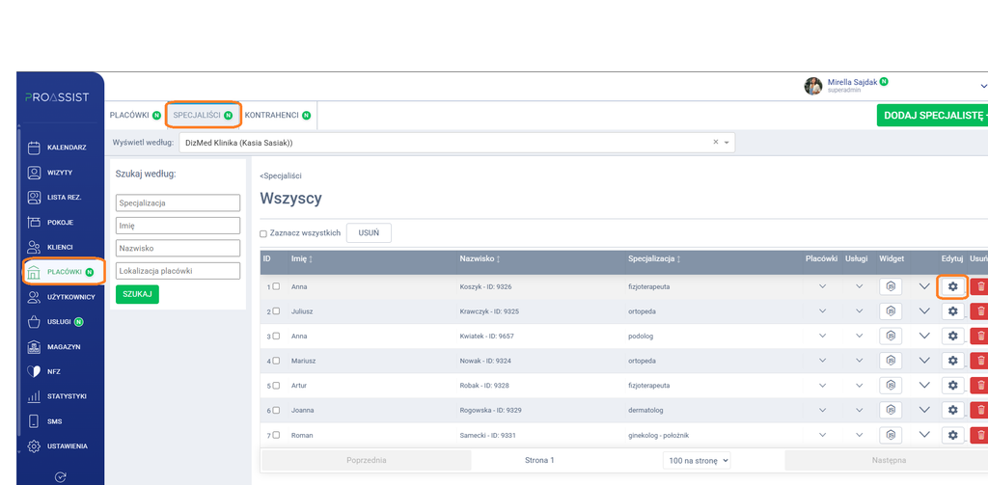Open widget icon for Mariusz Nowak

tap(891, 361)
